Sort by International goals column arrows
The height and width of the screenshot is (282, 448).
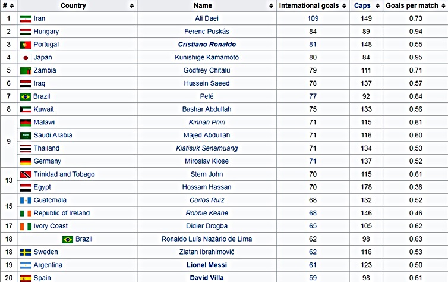[344, 6]
